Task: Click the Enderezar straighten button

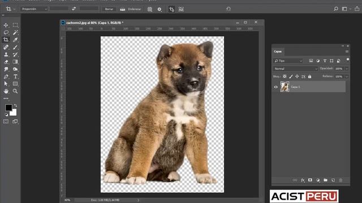Action: pyautogui.click(x=131, y=9)
